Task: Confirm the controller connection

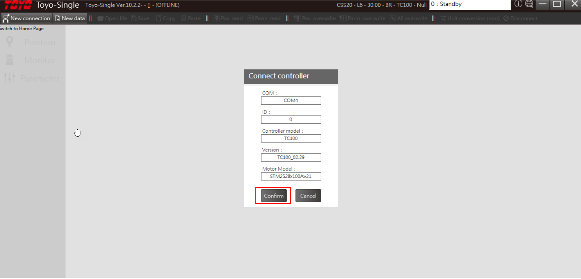Action: coord(274,196)
